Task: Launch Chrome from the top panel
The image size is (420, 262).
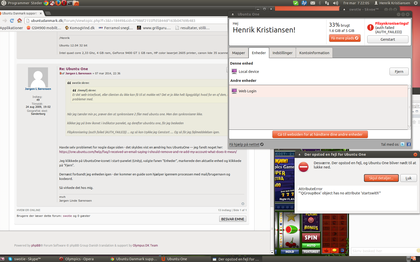Action: pyautogui.click(x=46, y=3)
